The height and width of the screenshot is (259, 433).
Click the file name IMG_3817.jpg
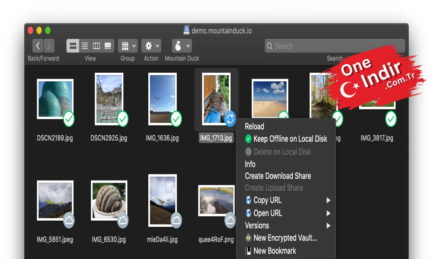click(x=377, y=138)
